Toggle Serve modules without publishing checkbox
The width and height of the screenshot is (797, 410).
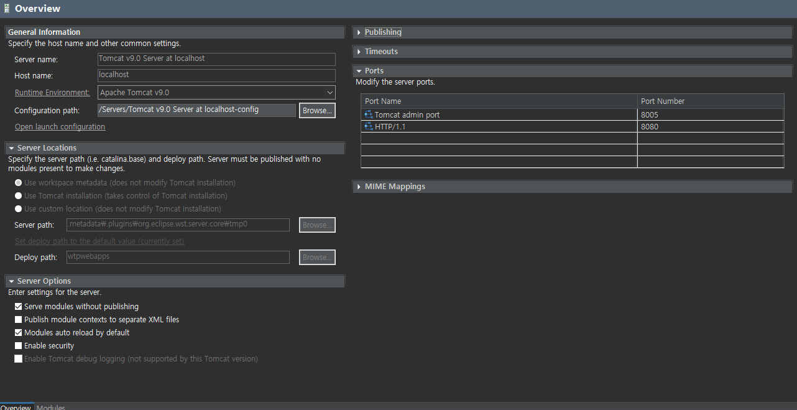click(x=19, y=307)
